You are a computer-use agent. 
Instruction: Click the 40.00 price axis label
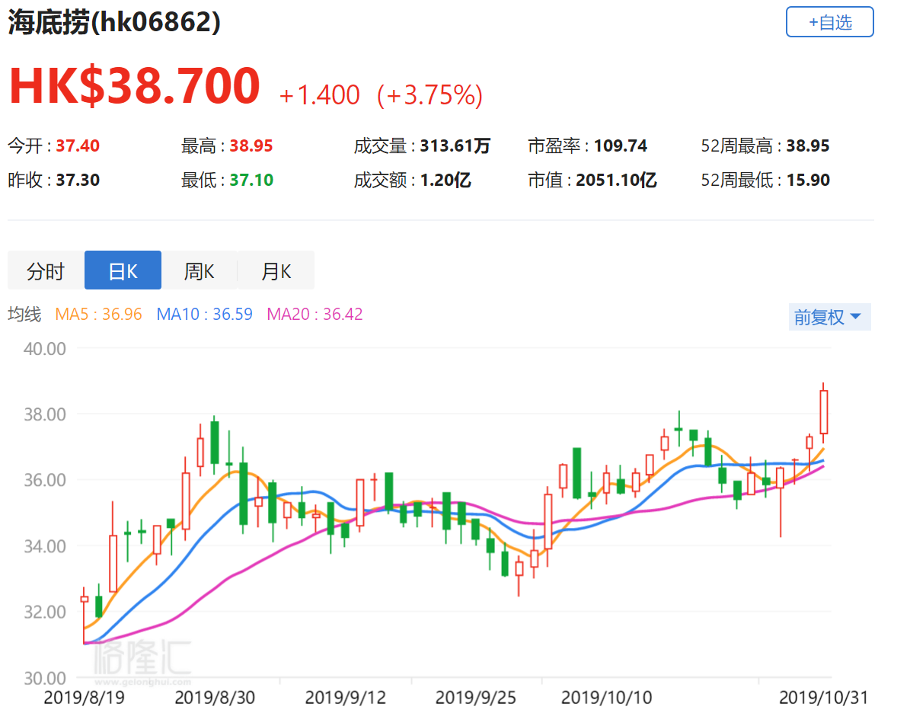click(46, 349)
